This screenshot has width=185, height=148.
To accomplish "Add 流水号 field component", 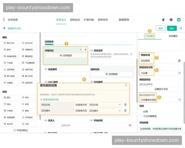I will point(10,124).
